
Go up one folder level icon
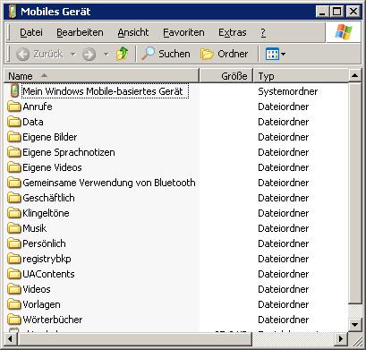tap(122, 54)
